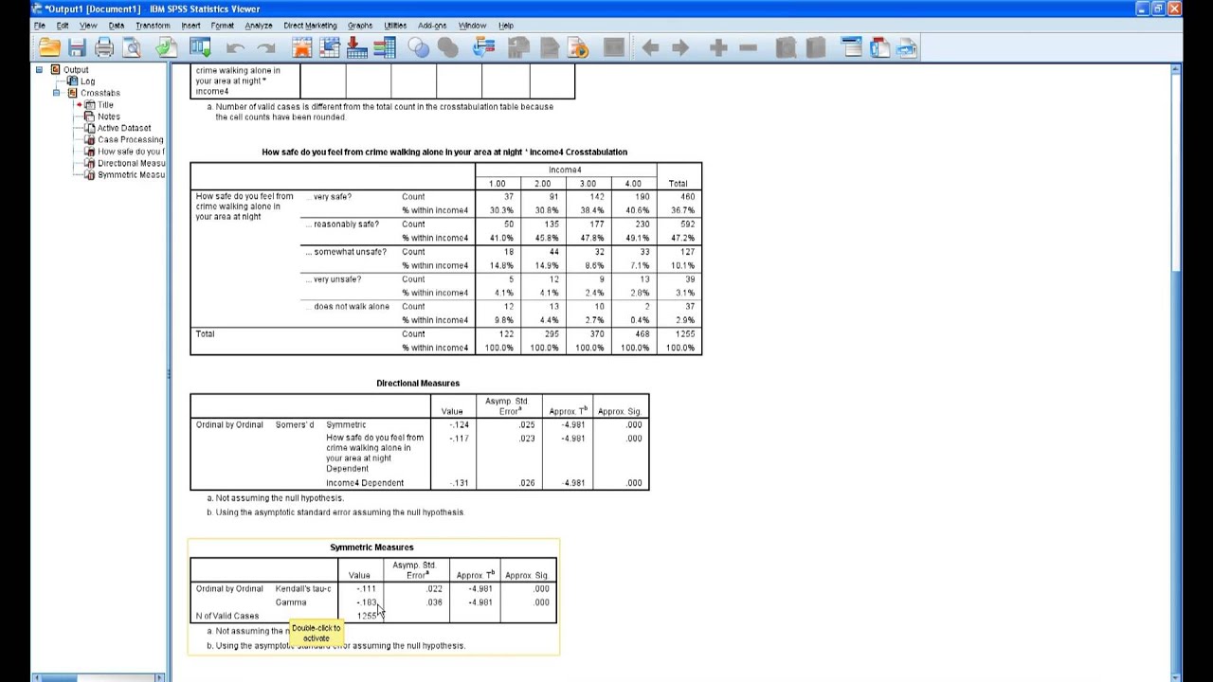Image resolution: width=1213 pixels, height=682 pixels.
Task: Open the Help menu
Action: click(x=506, y=26)
